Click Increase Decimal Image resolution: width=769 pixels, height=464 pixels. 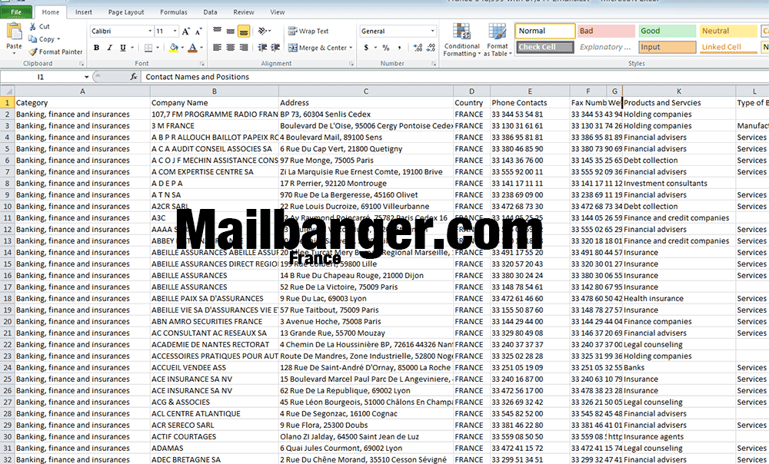point(418,48)
